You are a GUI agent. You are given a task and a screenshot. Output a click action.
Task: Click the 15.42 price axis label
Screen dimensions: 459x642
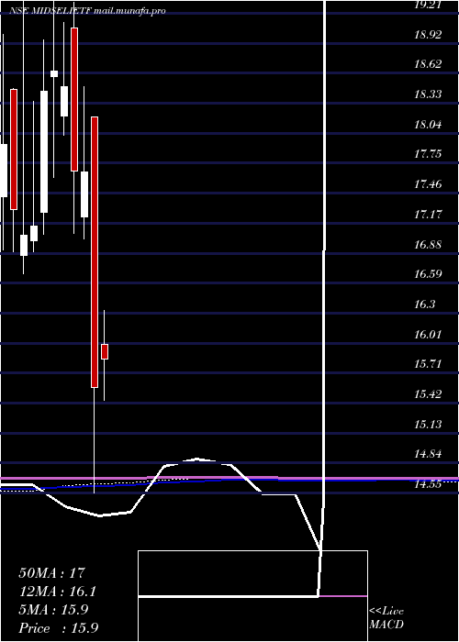point(428,394)
